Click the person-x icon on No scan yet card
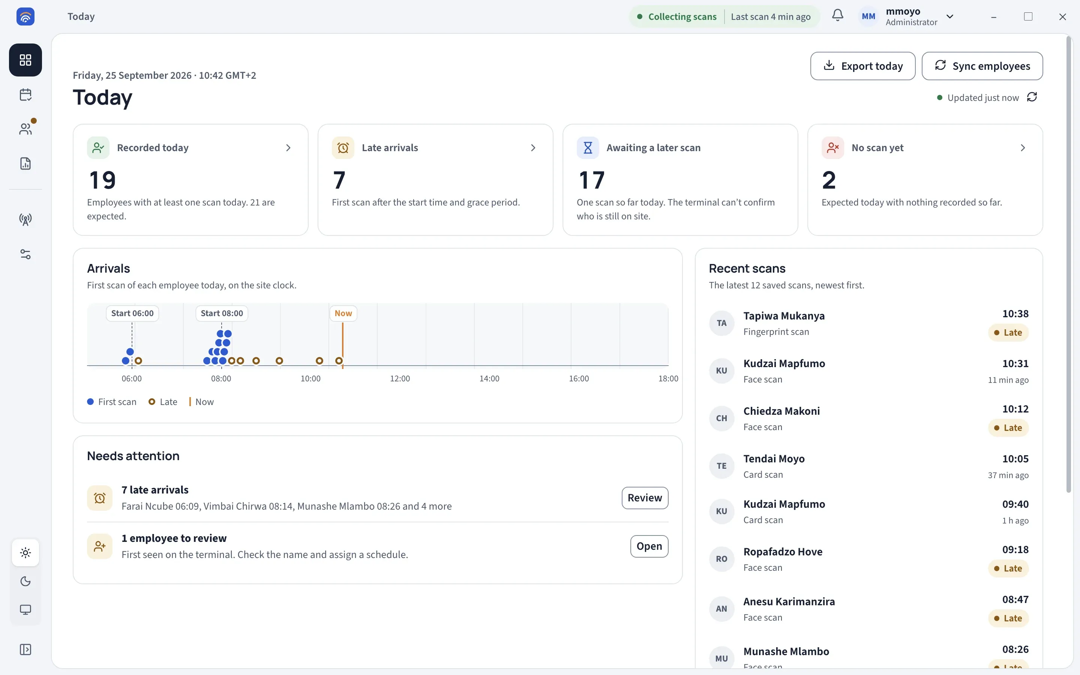This screenshot has height=675, width=1080. (x=833, y=148)
